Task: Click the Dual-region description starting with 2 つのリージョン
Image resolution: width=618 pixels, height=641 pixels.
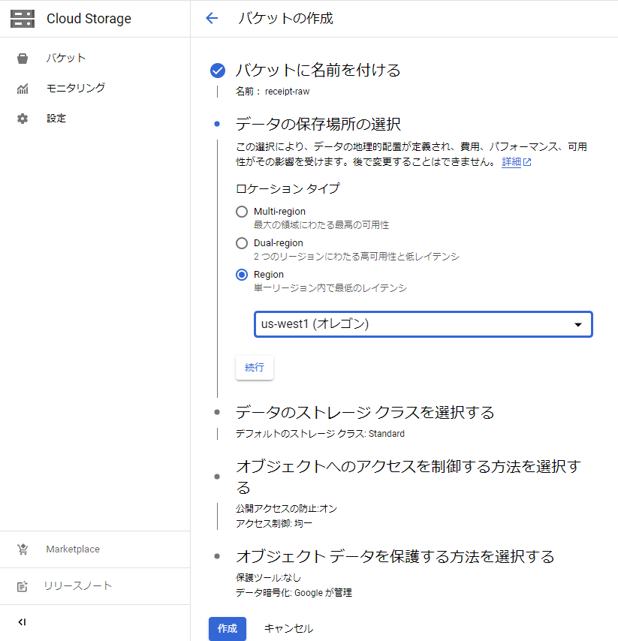Action: 356,257
